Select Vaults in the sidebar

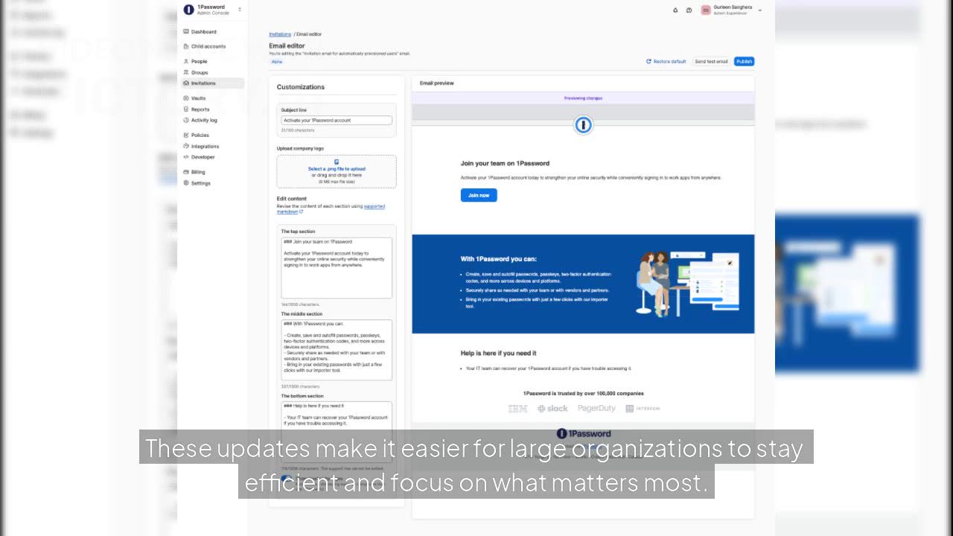[198, 98]
